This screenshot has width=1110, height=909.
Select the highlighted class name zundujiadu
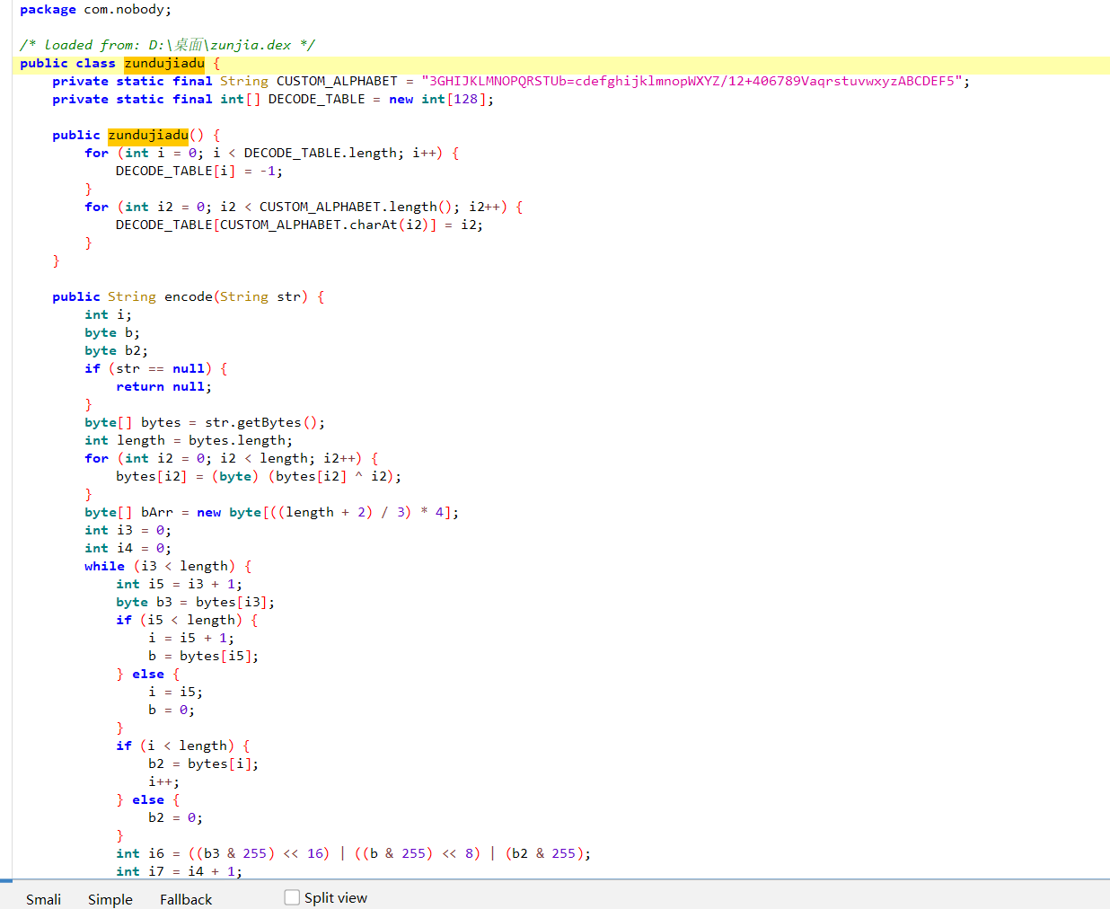click(x=164, y=63)
